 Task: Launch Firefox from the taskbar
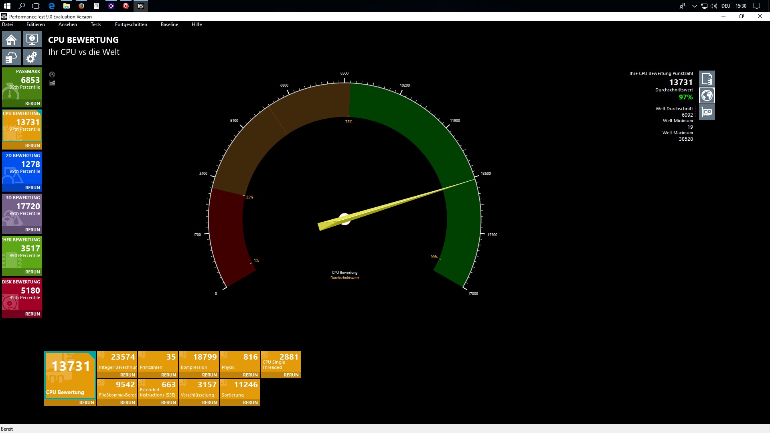click(x=81, y=6)
